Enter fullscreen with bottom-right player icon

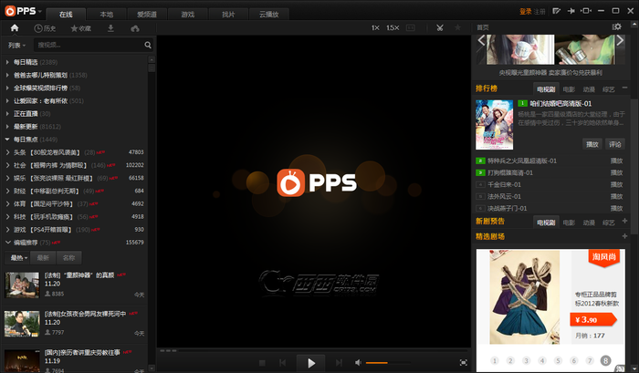(x=464, y=362)
